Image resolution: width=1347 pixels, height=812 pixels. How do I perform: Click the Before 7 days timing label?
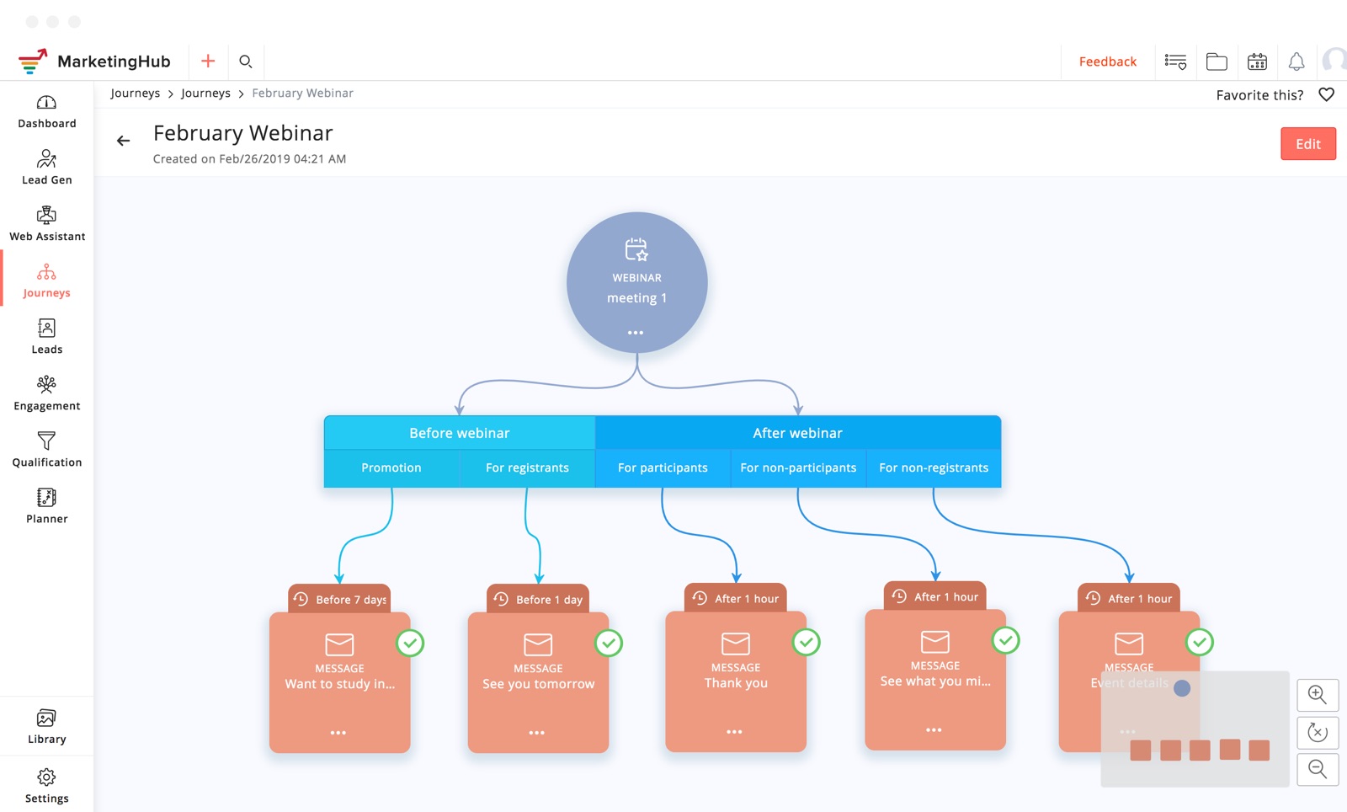click(x=339, y=599)
